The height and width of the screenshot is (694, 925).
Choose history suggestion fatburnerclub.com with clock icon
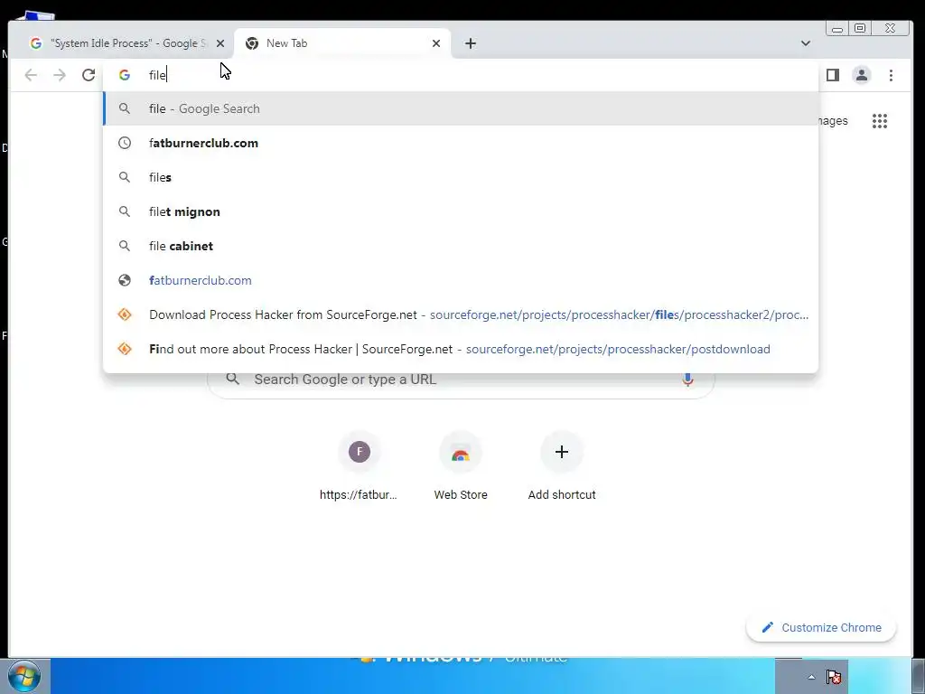461,143
